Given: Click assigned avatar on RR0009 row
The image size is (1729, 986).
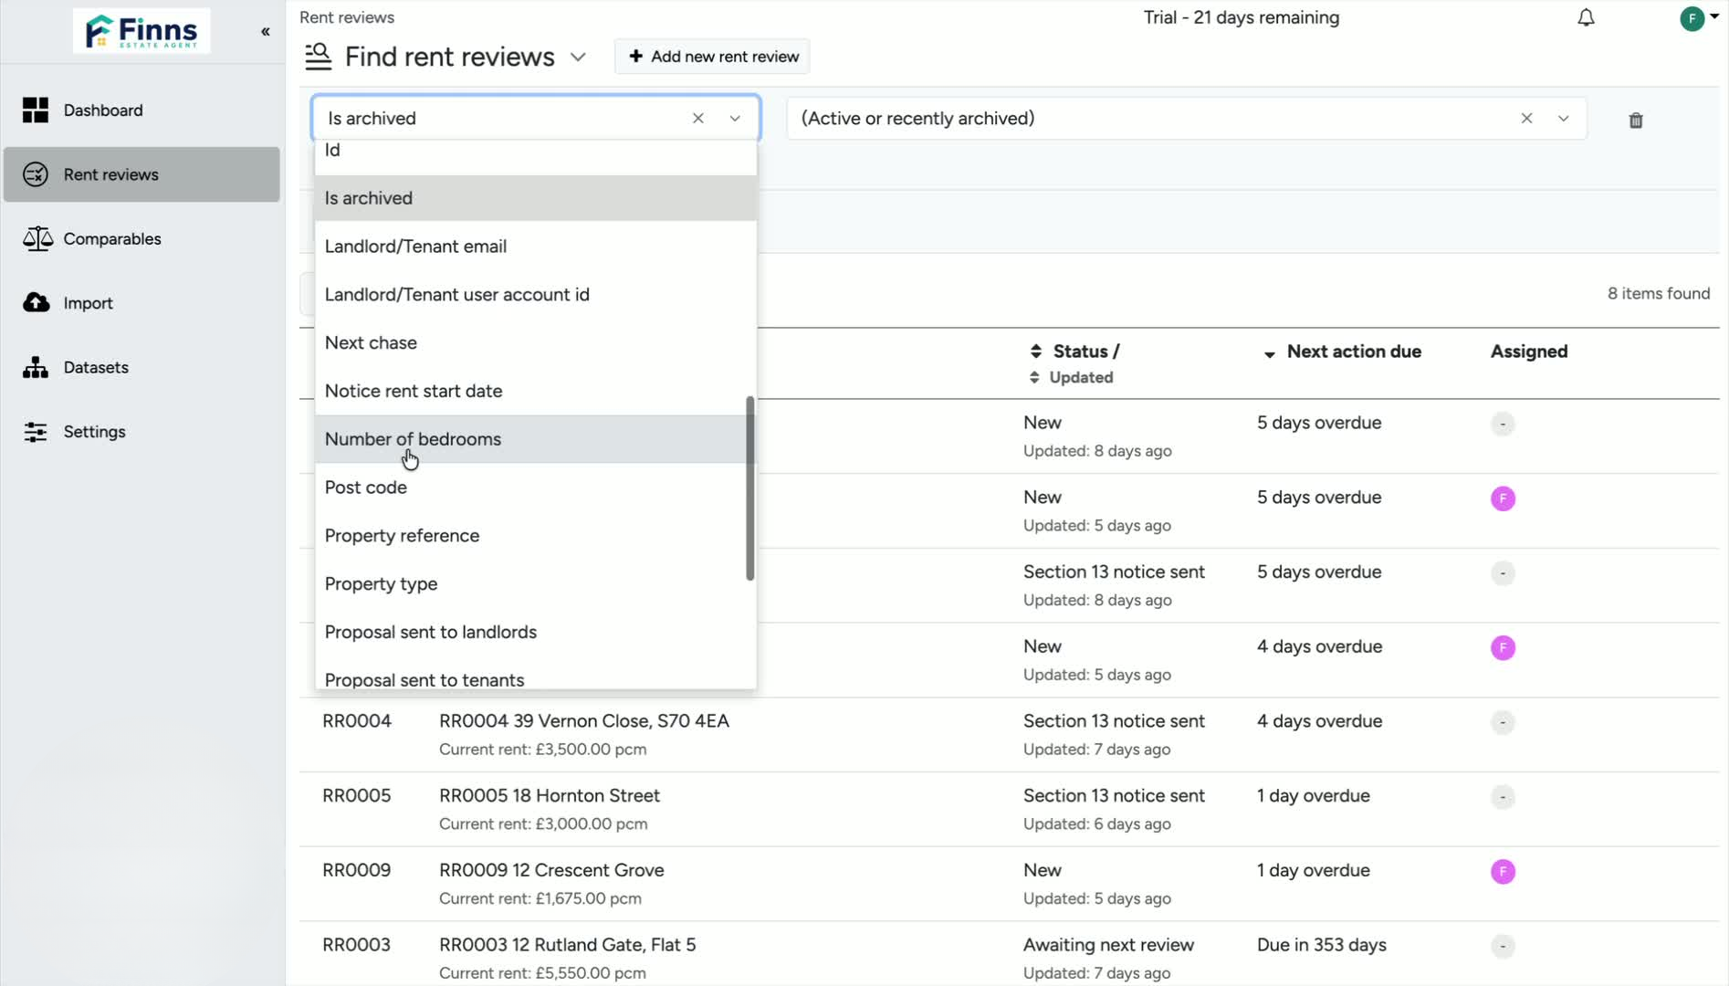Looking at the screenshot, I should tap(1504, 872).
